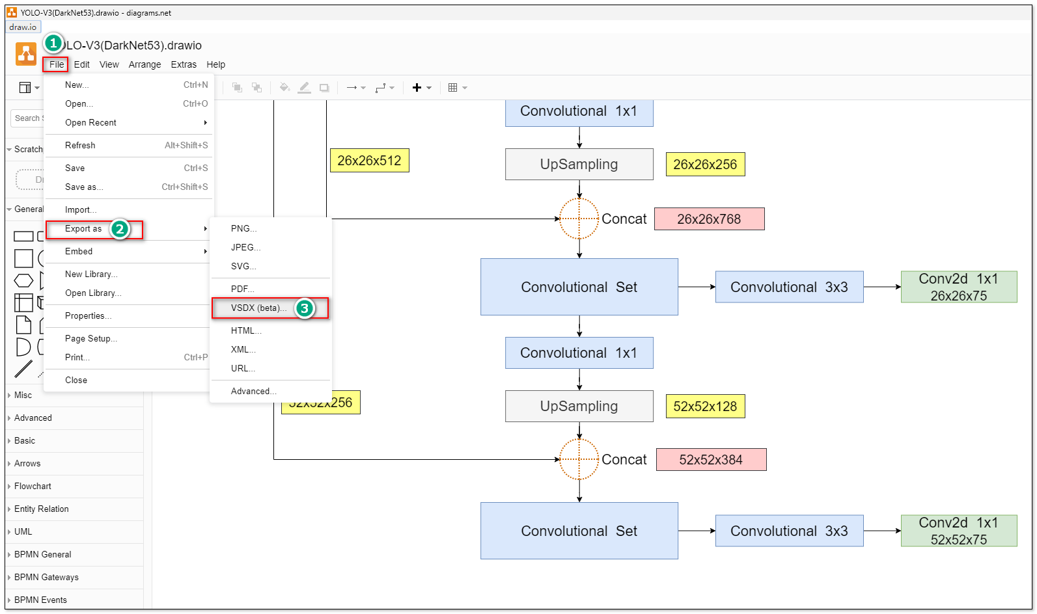This screenshot has height=614, width=1037.
Task: Choose Import... in the File menu
Action: tap(129, 209)
